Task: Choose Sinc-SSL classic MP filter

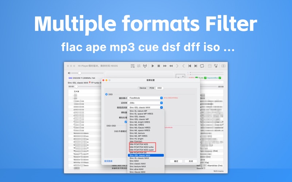Action: point(139,119)
